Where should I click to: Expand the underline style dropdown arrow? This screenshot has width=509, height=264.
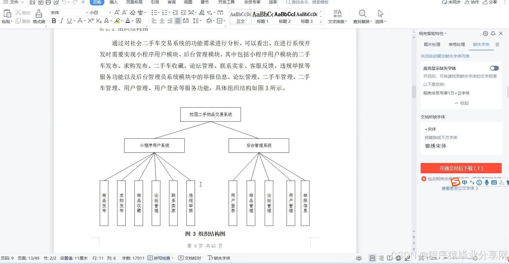[x=74, y=21]
